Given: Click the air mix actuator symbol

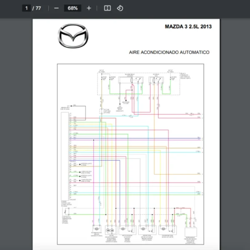Looking at the screenshot, I should tap(123, 230).
